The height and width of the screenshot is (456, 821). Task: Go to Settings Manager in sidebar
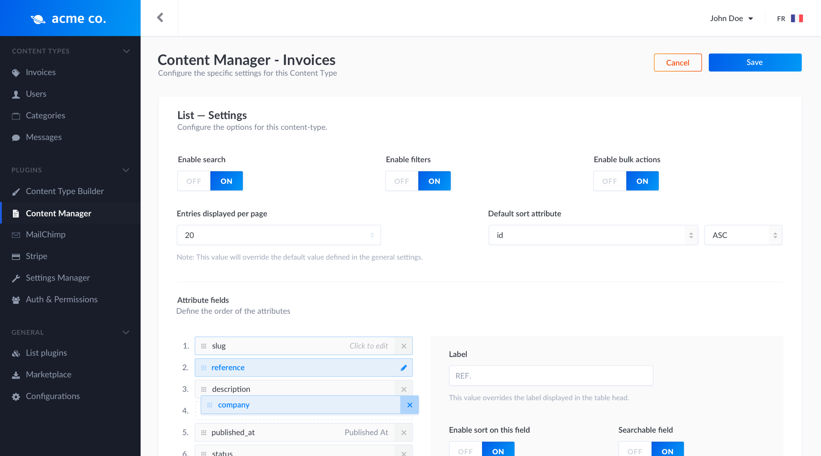click(x=58, y=278)
